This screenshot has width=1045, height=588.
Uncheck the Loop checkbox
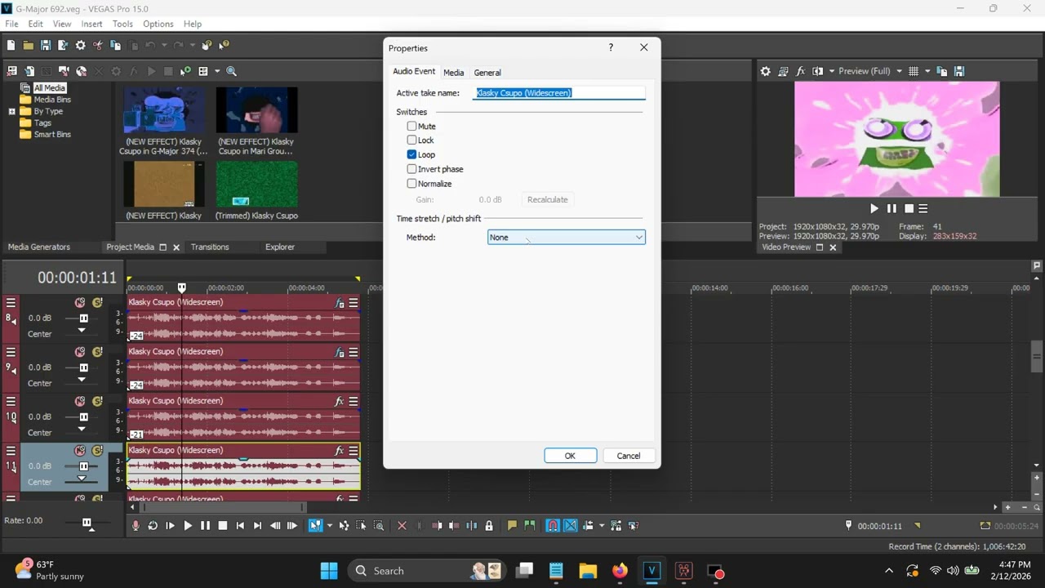click(x=412, y=155)
